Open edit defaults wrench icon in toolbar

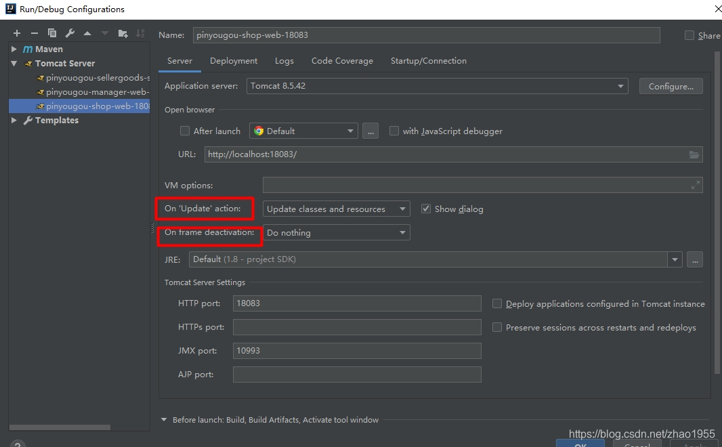click(70, 33)
